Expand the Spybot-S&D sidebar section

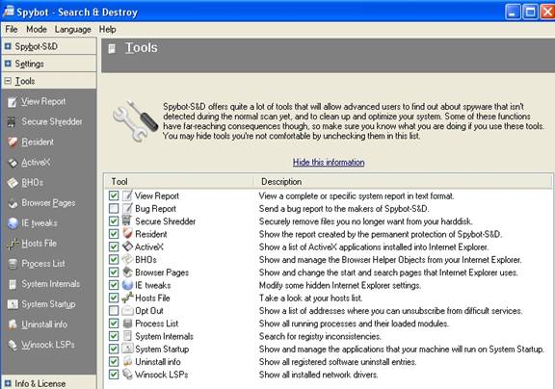(8, 46)
